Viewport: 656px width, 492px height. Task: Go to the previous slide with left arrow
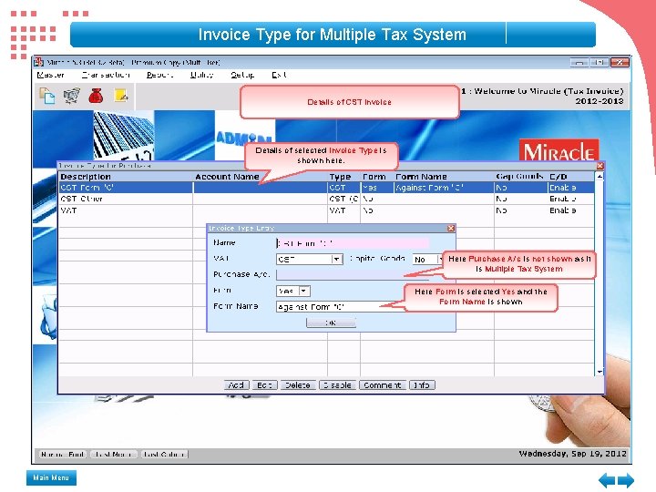(x=607, y=480)
